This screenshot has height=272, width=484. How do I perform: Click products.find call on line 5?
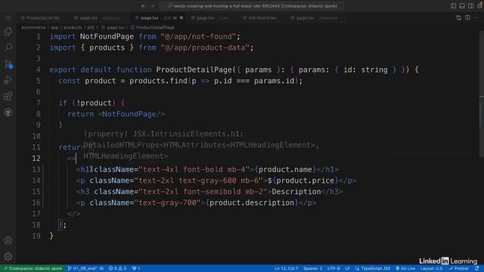[x=158, y=81]
